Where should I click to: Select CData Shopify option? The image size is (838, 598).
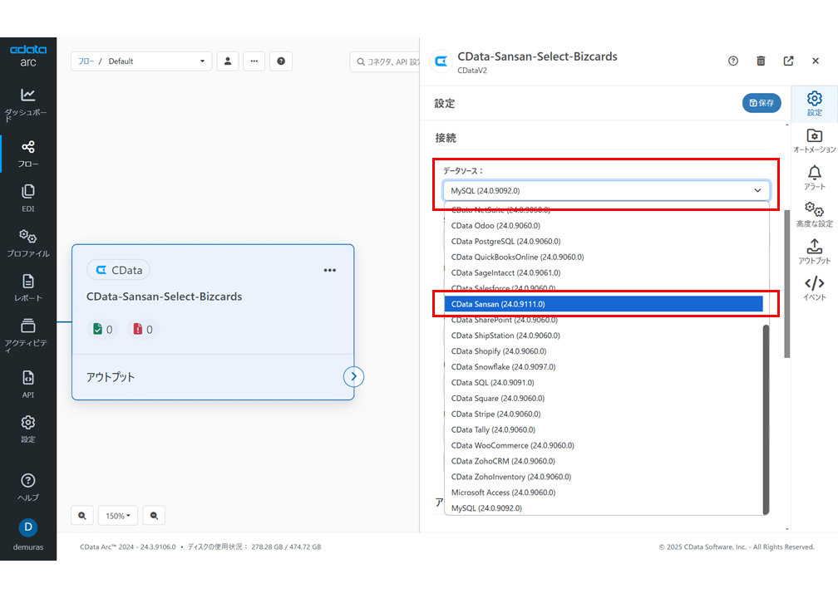[604, 350]
